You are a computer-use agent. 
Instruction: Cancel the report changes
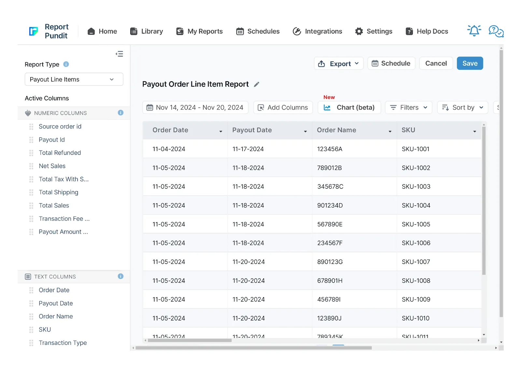click(436, 63)
